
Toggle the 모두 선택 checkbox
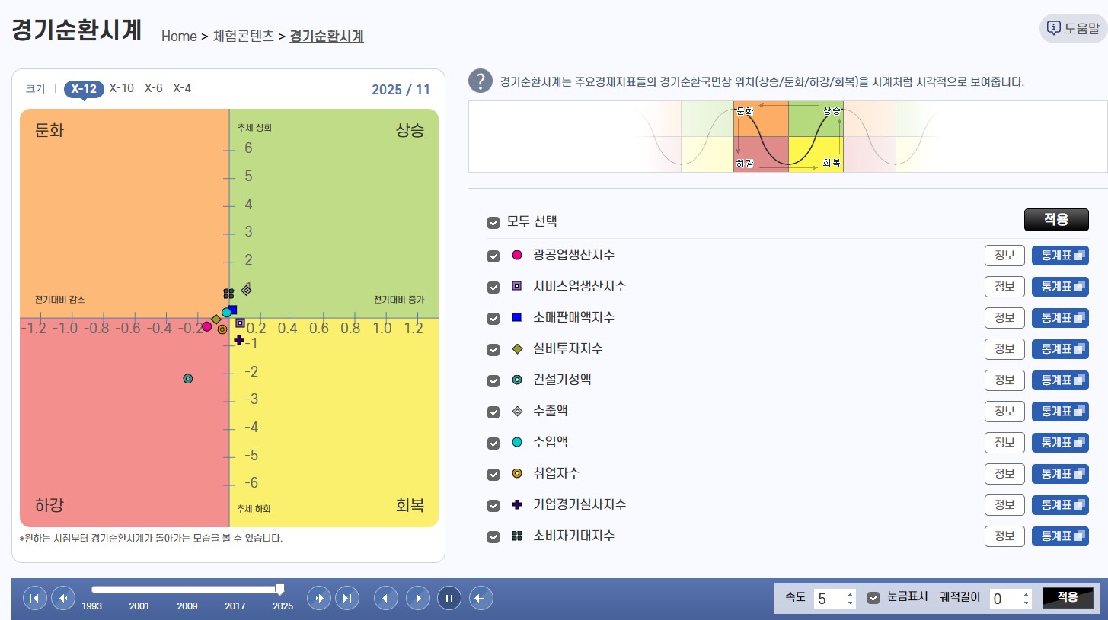click(493, 223)
